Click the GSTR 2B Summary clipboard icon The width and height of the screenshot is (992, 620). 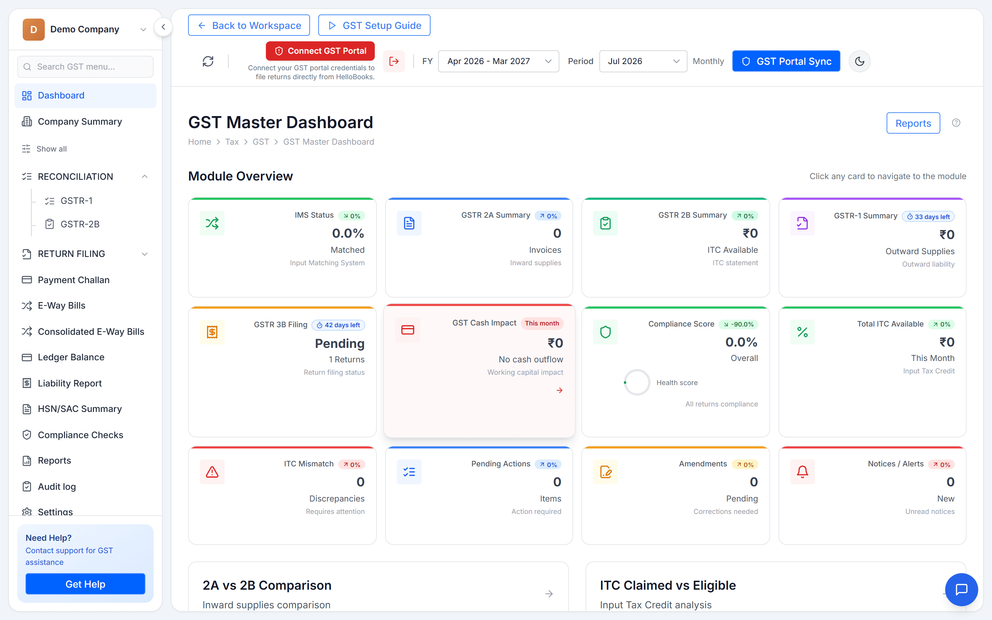606,224
